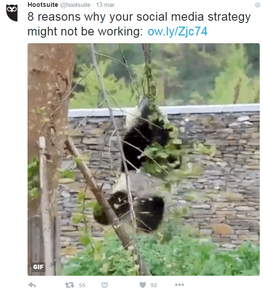263x290 pixels.
Task: Retweet using the retweet arrows icon
Action: (x=70, y=285)
